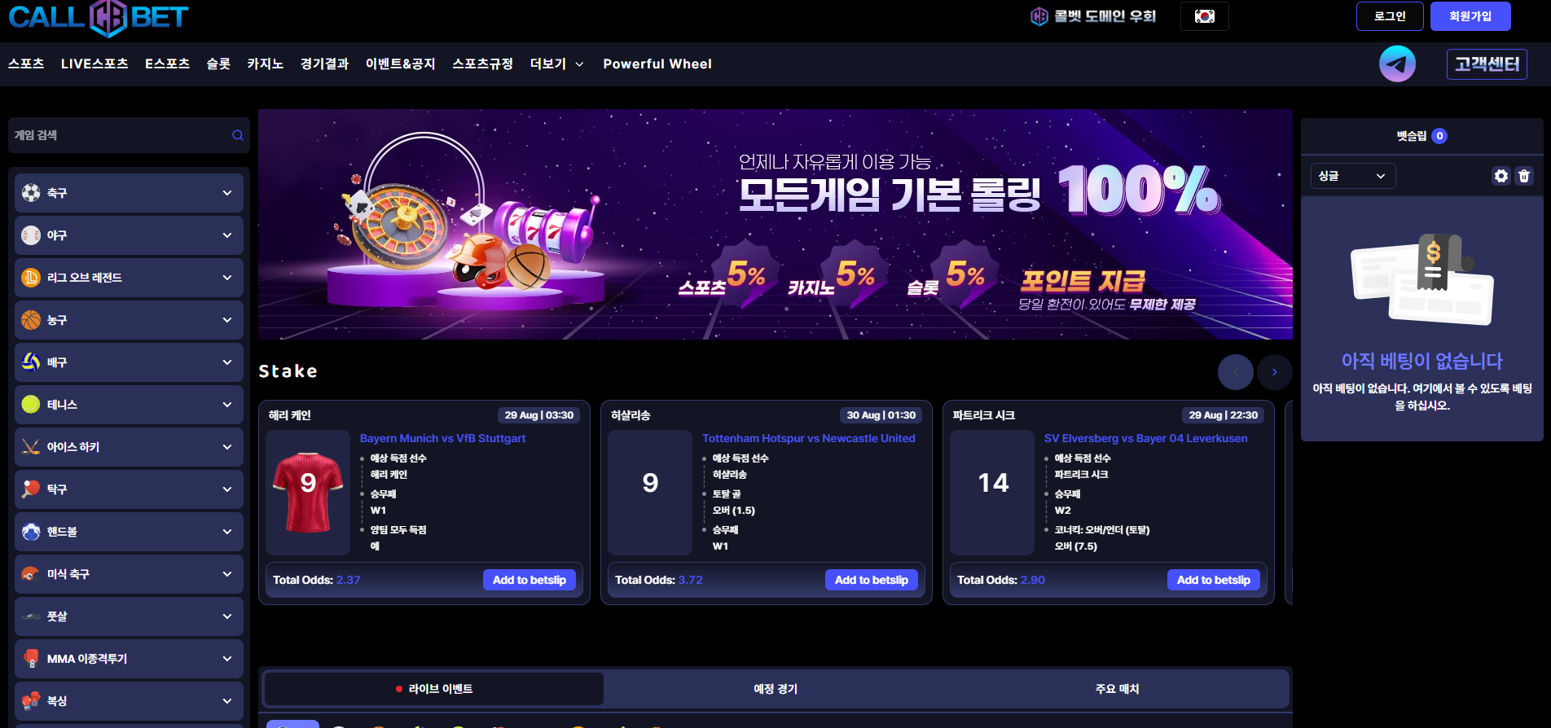The width and height of the screenshot is (1551, 728).
Task: Click the League of Legends icon
Action: tap(31, 278)
